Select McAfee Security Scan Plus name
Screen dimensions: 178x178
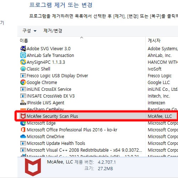click(52, 116)
